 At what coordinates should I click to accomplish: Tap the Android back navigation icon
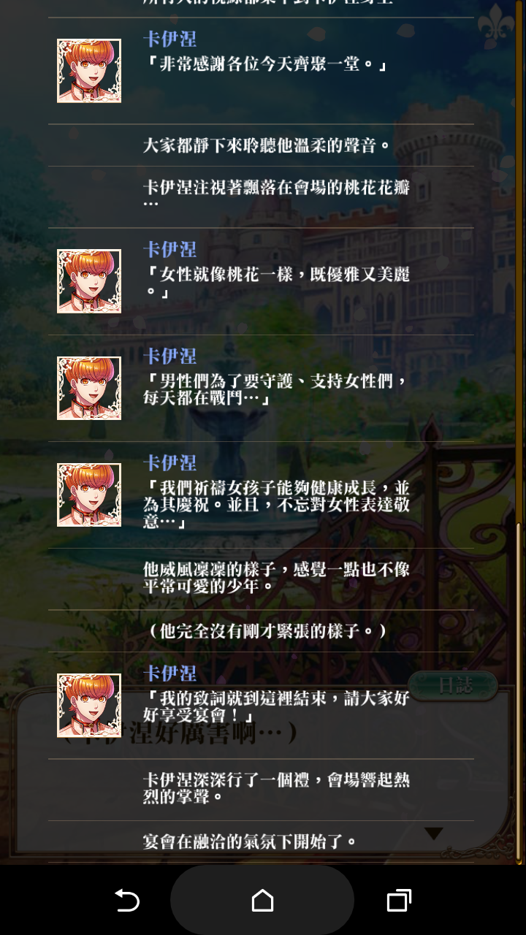127,901
